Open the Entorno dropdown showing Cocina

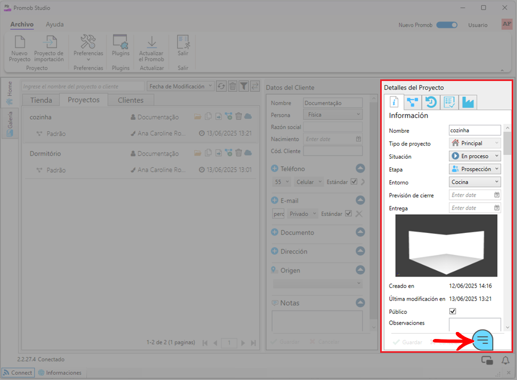[x=475, y=182]
